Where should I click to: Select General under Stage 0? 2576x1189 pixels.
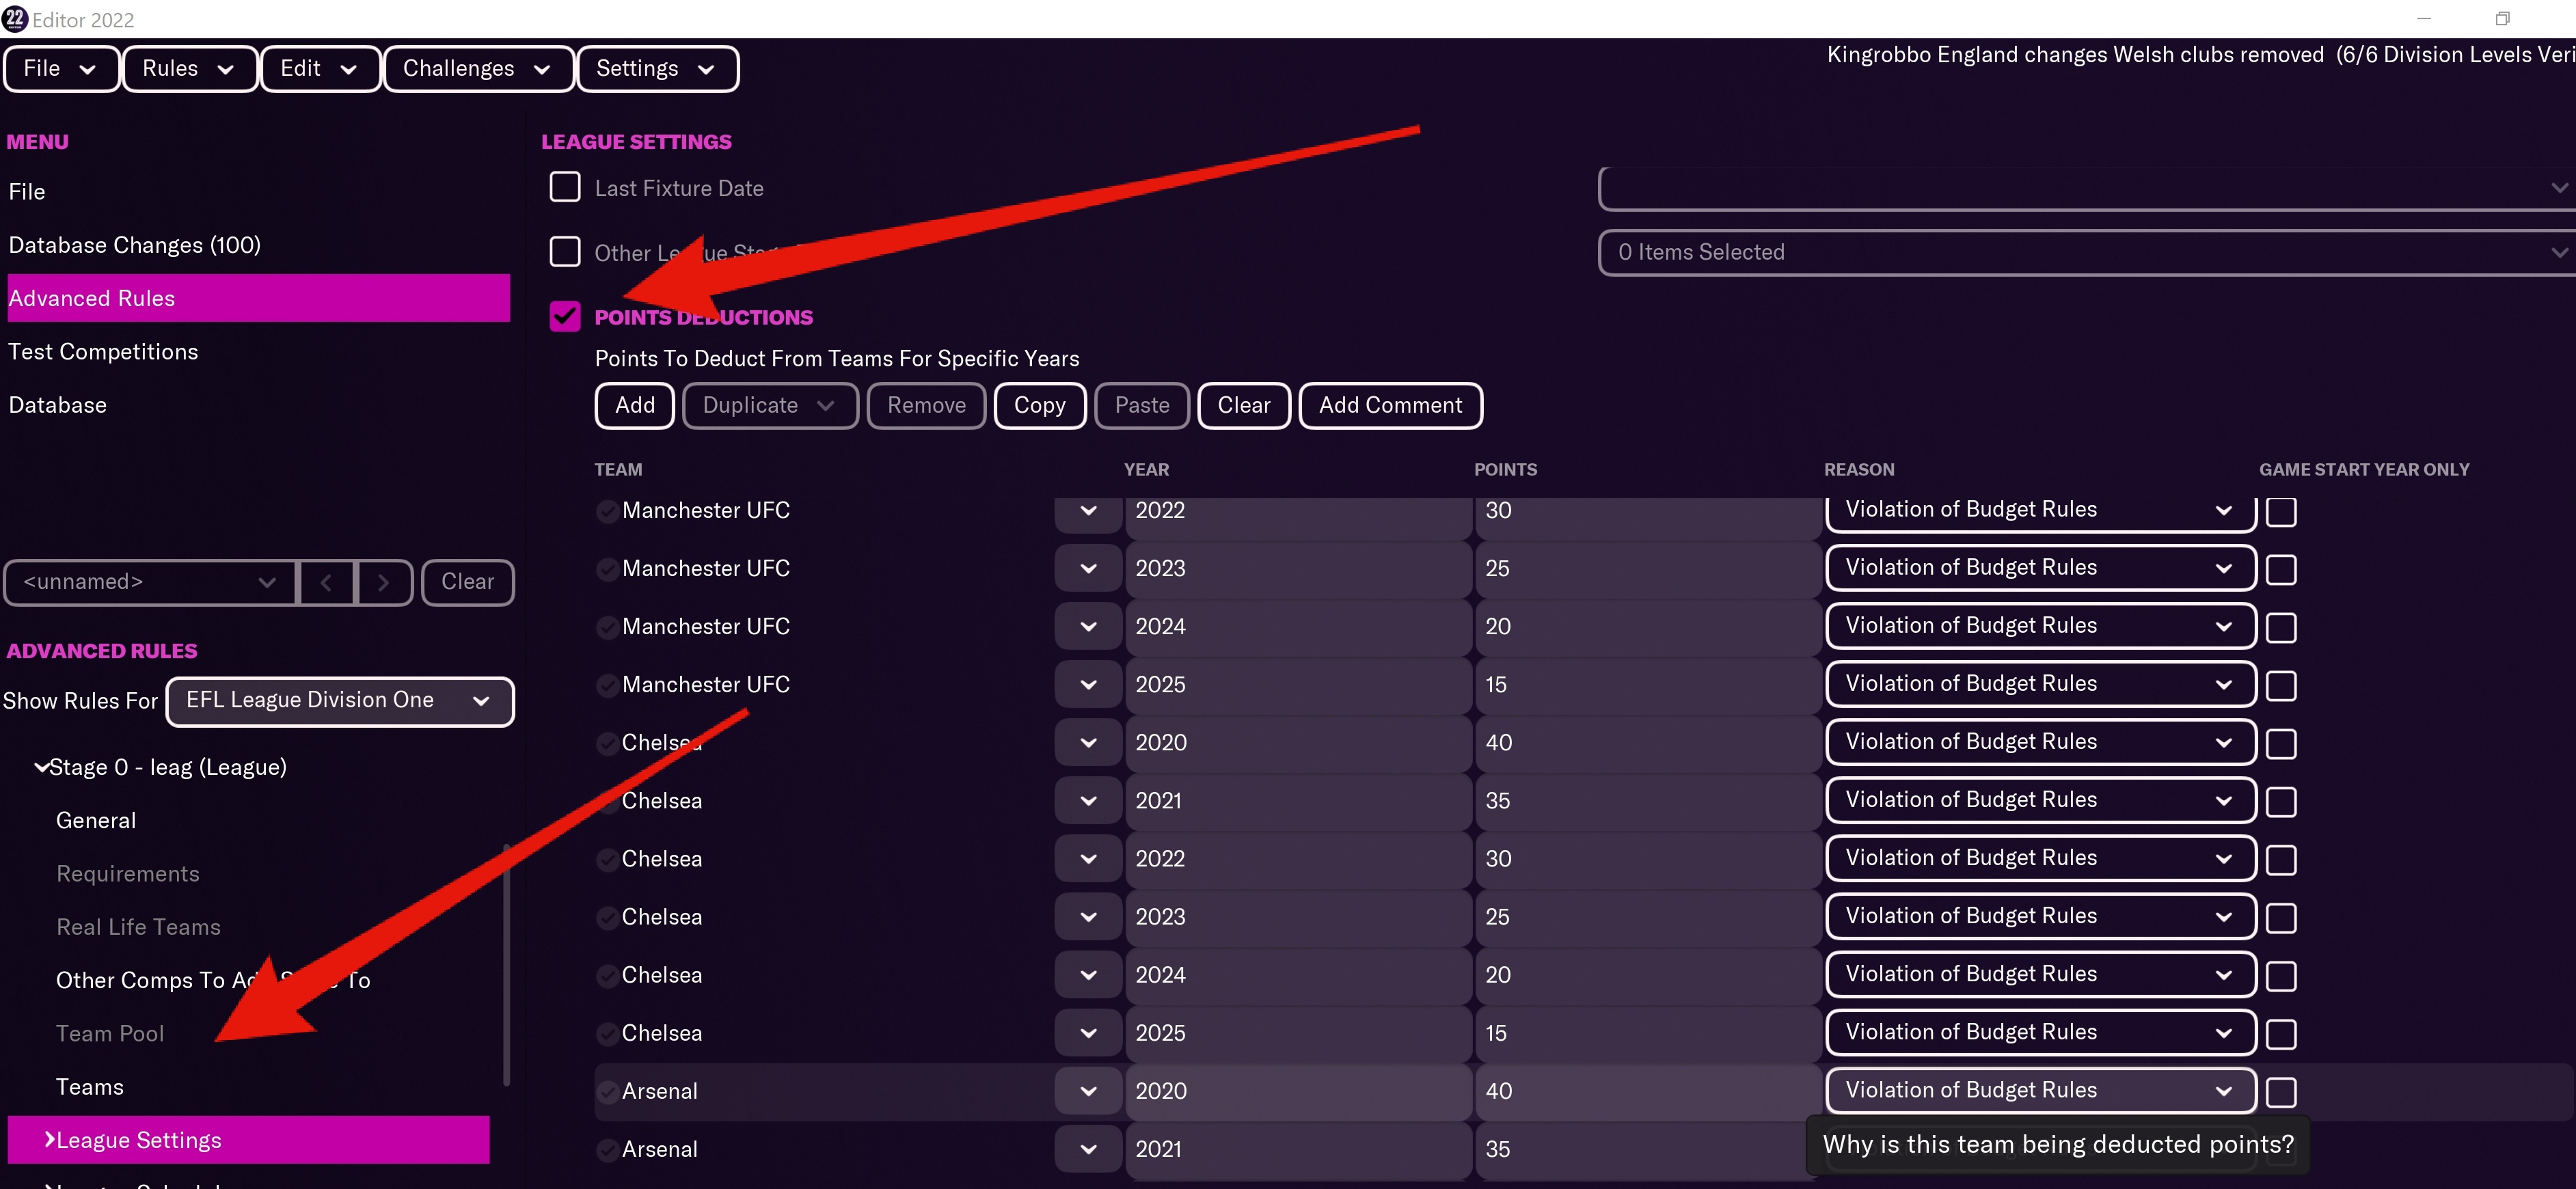pos(96,821)
